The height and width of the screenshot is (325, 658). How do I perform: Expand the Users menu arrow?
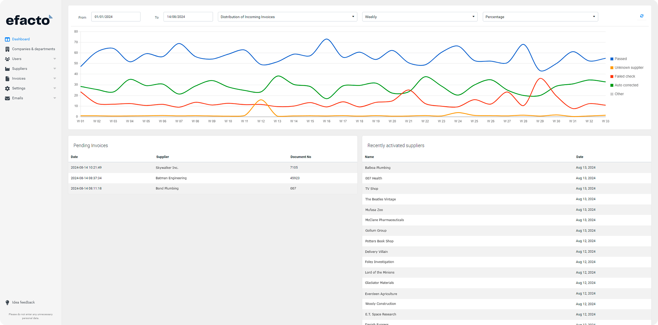click(x=55, y=59)
